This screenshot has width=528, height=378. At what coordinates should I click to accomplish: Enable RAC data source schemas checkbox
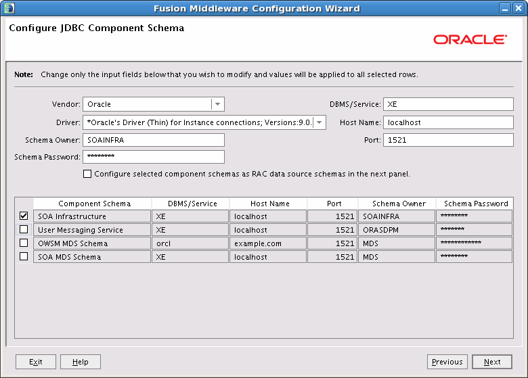click(87, 174)
